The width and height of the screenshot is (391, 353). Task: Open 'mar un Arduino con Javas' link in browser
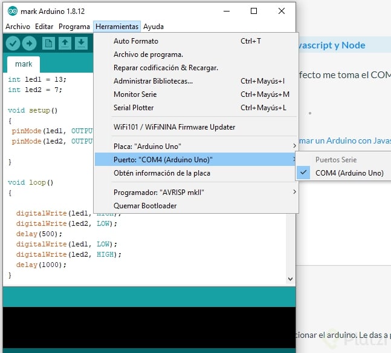click(x=345, y=140)
